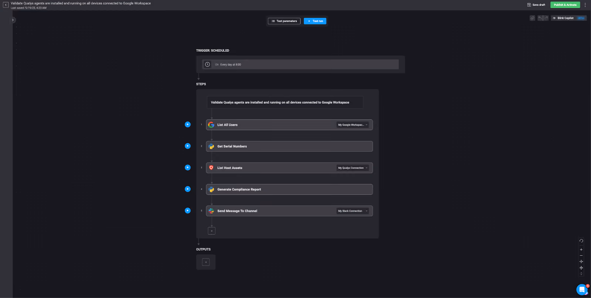Viewport: 591px width, 298px height.
Task: Click the workflow title text
Action: click(x=81, y=3)
